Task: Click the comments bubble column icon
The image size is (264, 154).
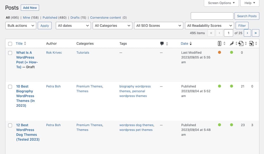Action: [x=162, y=44]
